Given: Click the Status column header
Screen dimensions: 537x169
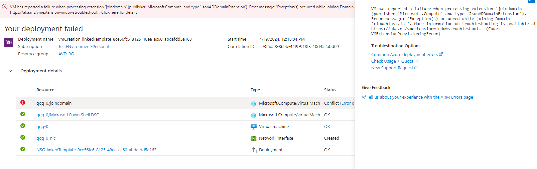Looking at the screenshot, I should [330, 90].
